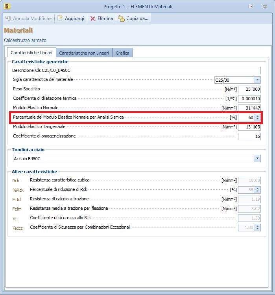Expand the C25/30 material class dropdown

click(x=257, y=80)
